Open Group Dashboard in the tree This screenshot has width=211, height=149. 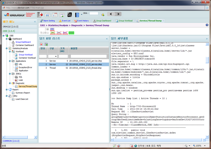click(x=23, y=42)
